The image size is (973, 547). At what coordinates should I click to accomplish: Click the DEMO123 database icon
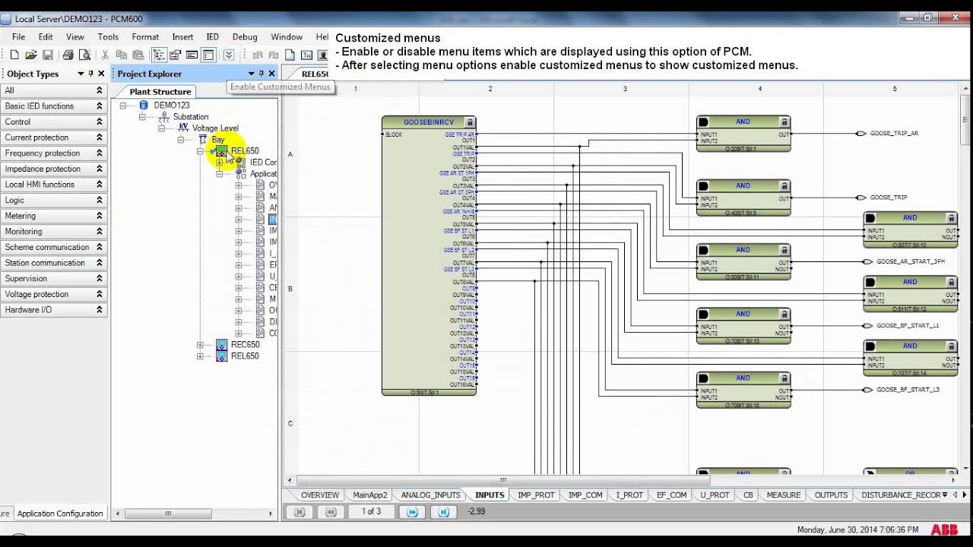[x=144, y=106]
